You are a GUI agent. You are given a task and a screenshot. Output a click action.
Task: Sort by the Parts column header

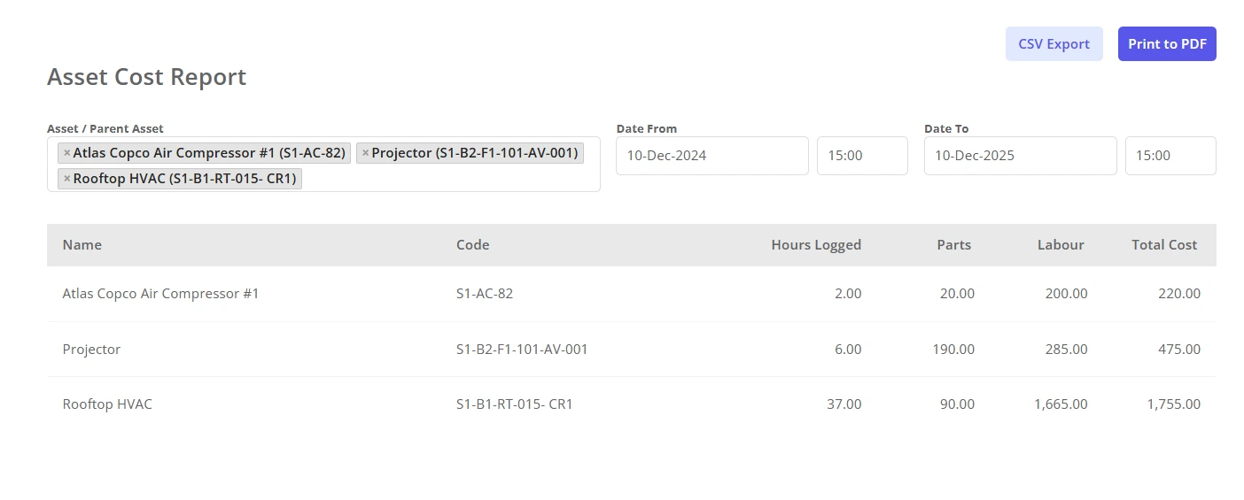pyautogui.click(x=953, y=245)
